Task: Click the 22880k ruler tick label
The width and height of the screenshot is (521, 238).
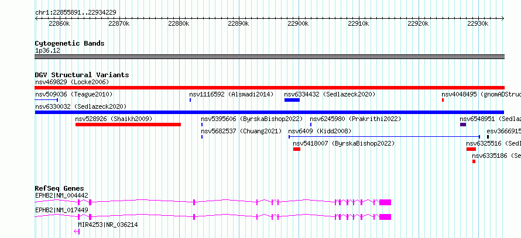Action: (179, 24)
